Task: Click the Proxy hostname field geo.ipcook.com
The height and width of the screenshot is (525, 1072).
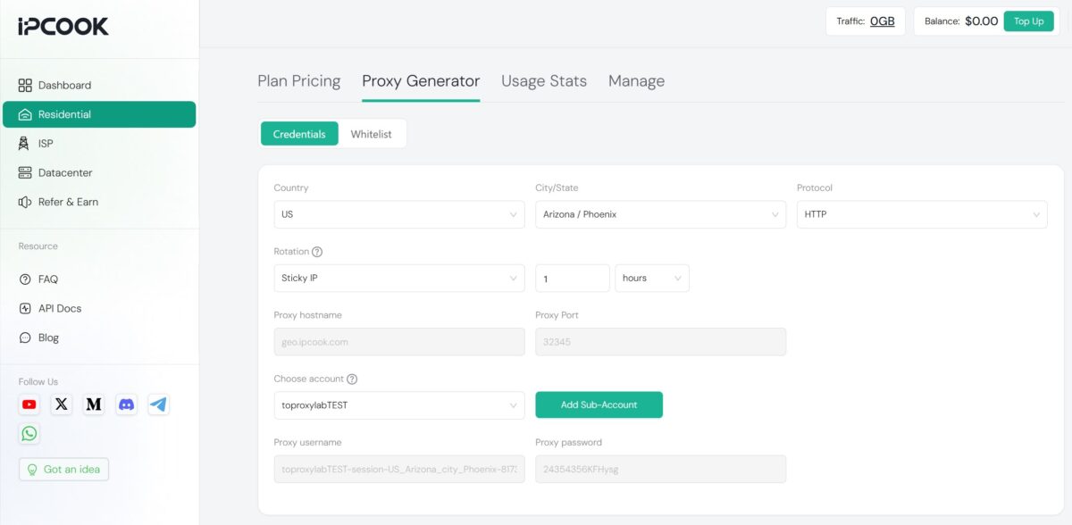Action: [x=399, y=342]
